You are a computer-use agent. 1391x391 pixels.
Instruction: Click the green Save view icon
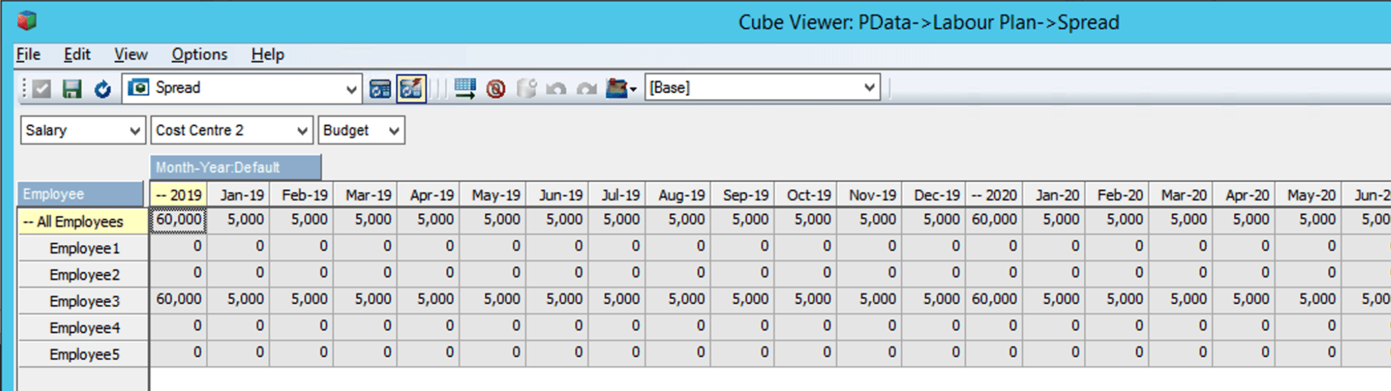pyautogui.click(x=72, y=89)
